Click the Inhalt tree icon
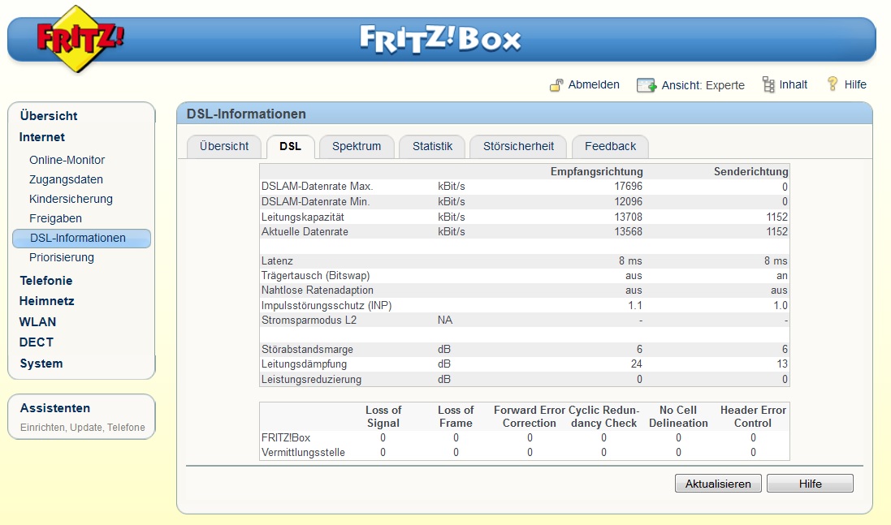This screenshot has height=525, width=891. tap(768, 84)
